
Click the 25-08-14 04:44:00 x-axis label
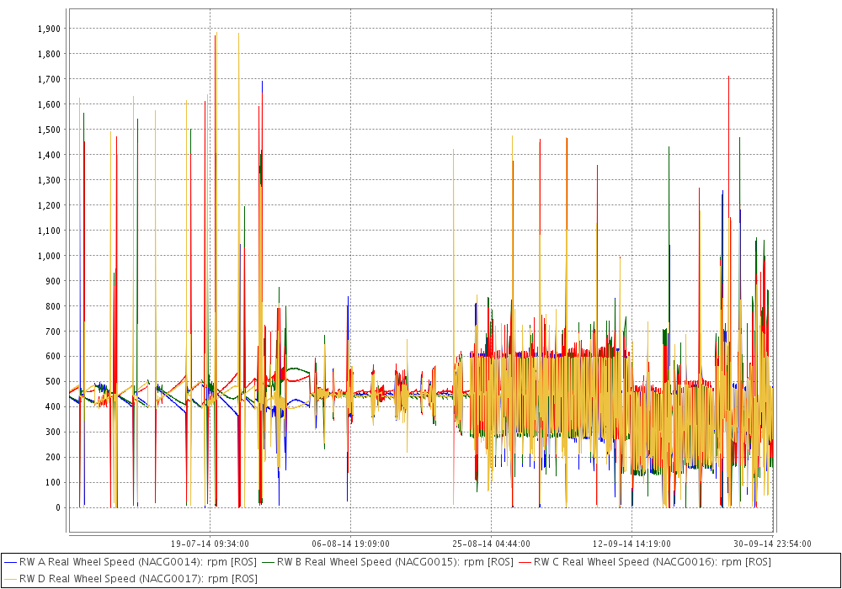(492, 544)
